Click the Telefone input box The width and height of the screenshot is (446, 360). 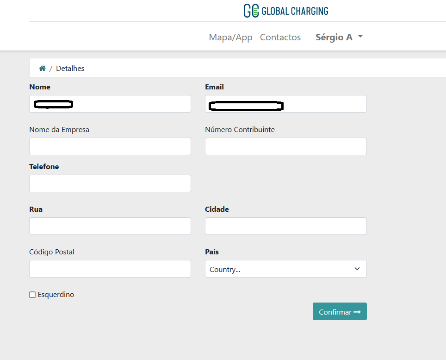click(110, 183)
